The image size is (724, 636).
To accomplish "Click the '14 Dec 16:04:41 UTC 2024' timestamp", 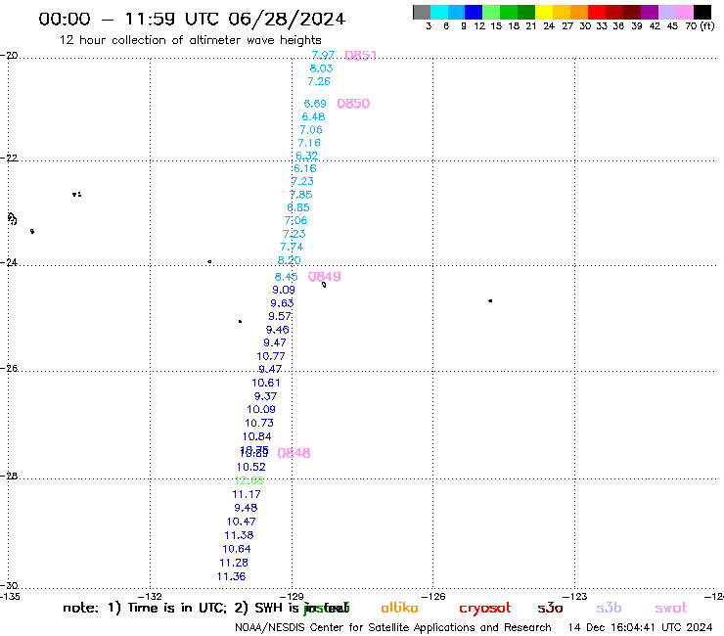I will point(641,628).
